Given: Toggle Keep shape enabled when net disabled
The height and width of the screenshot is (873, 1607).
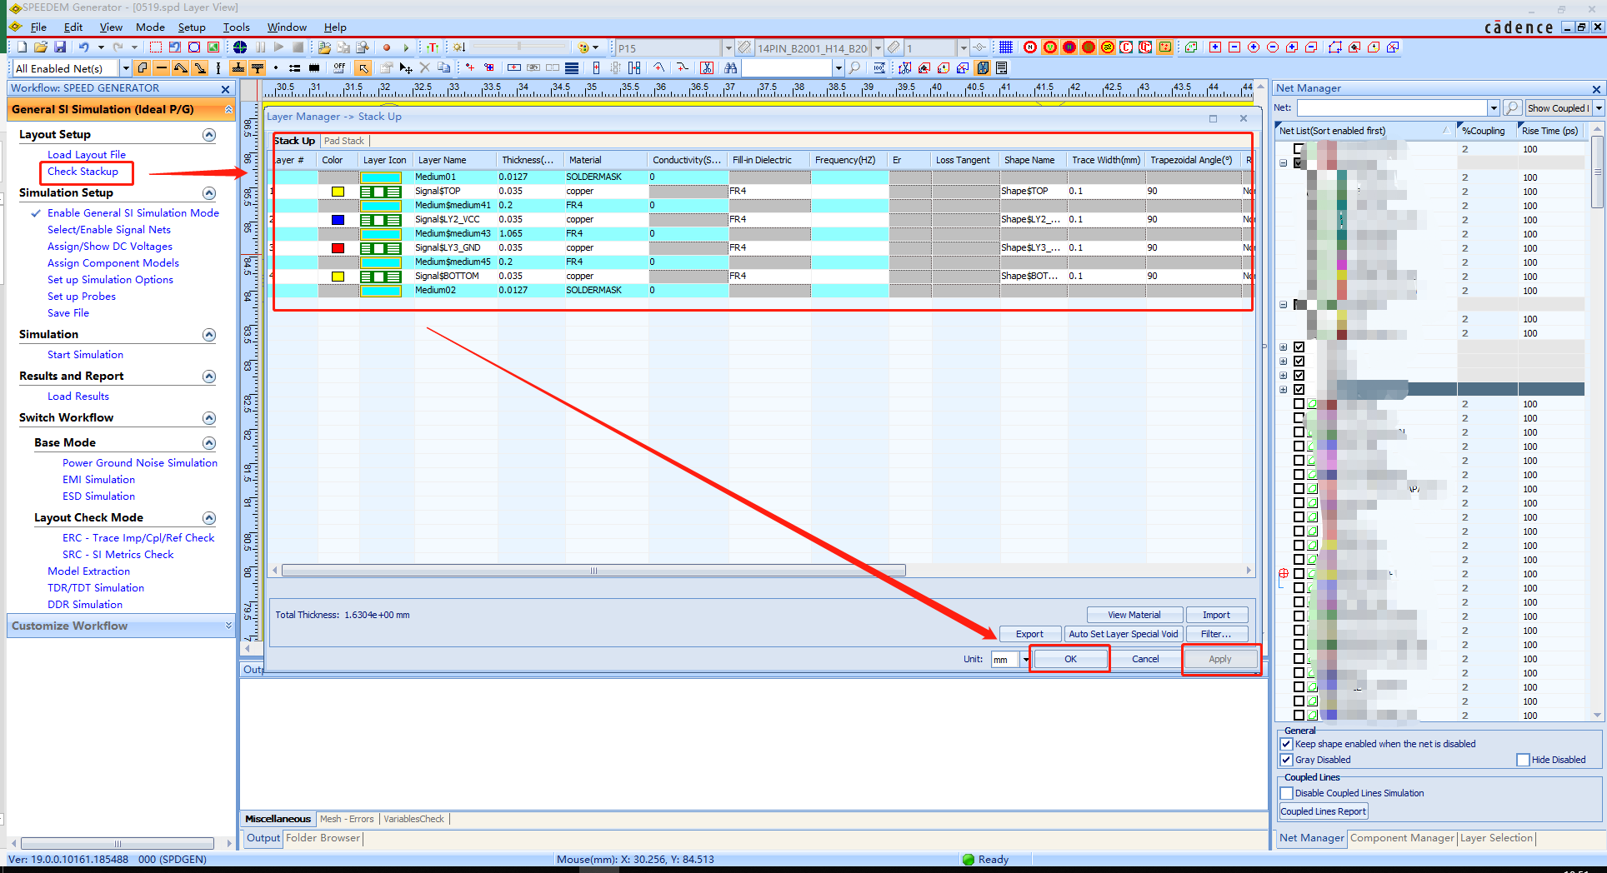Looking at the screenshot, I should [x=1286, y=744].
